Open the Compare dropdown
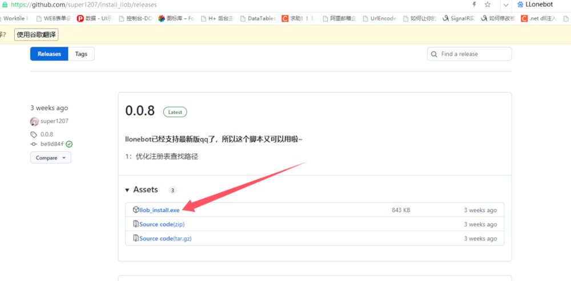Viewport: 571px width, 281px height. [50, 158]
